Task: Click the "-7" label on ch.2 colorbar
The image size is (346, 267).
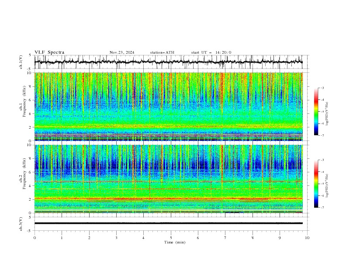Action: [x=322, y=207]
